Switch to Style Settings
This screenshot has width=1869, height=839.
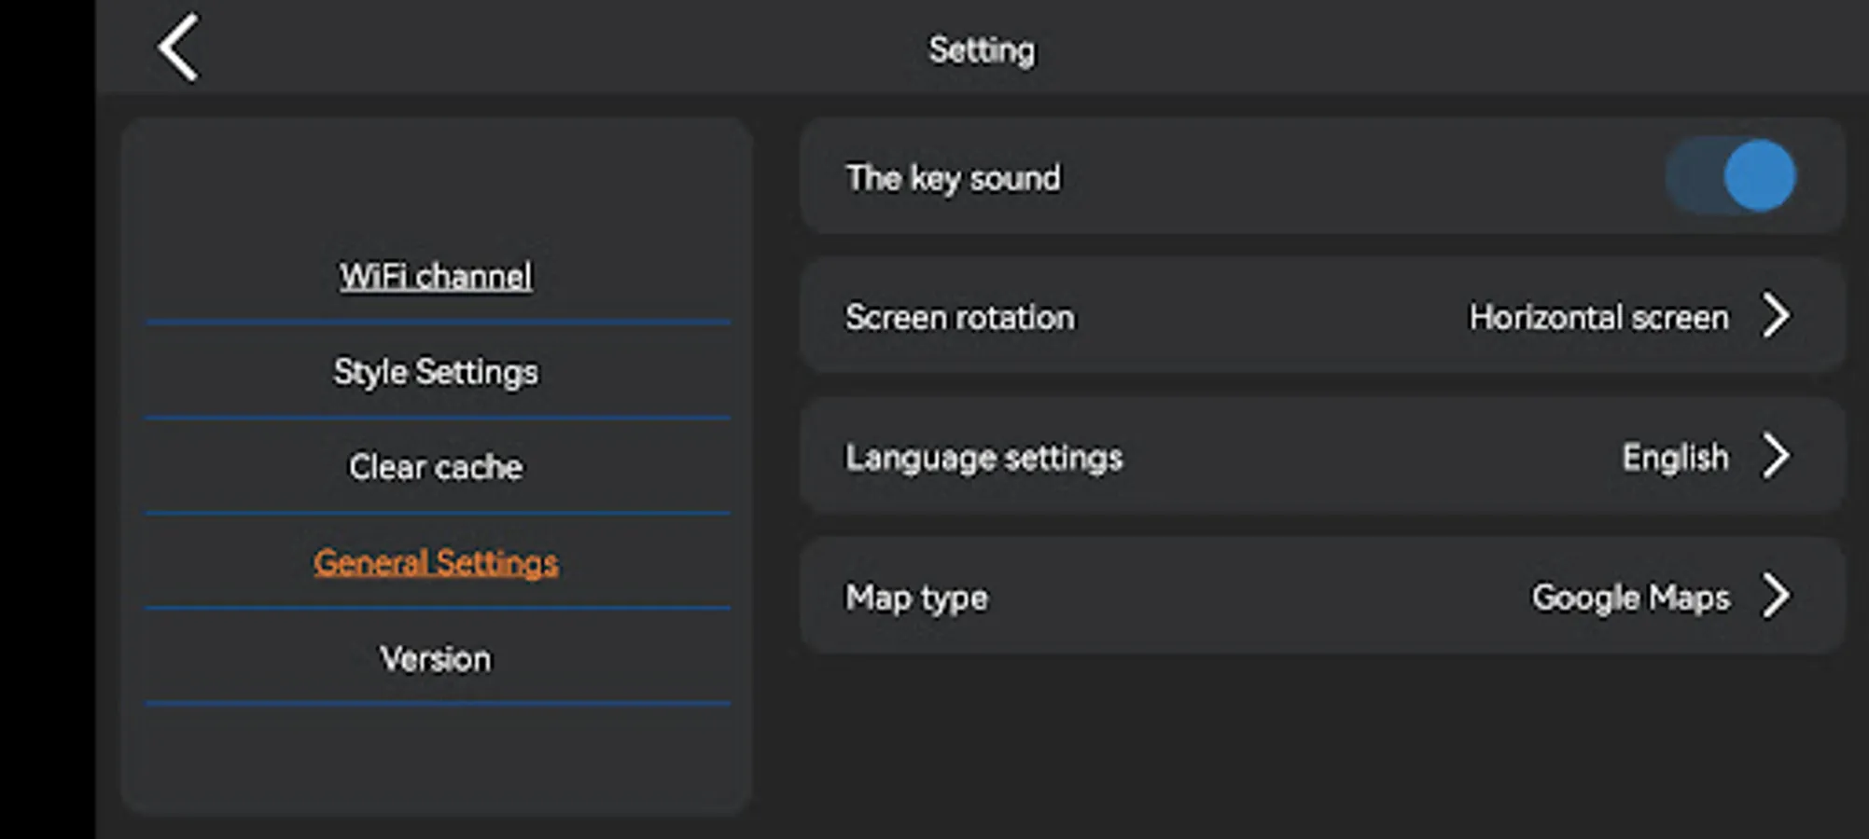click(436, 372)
